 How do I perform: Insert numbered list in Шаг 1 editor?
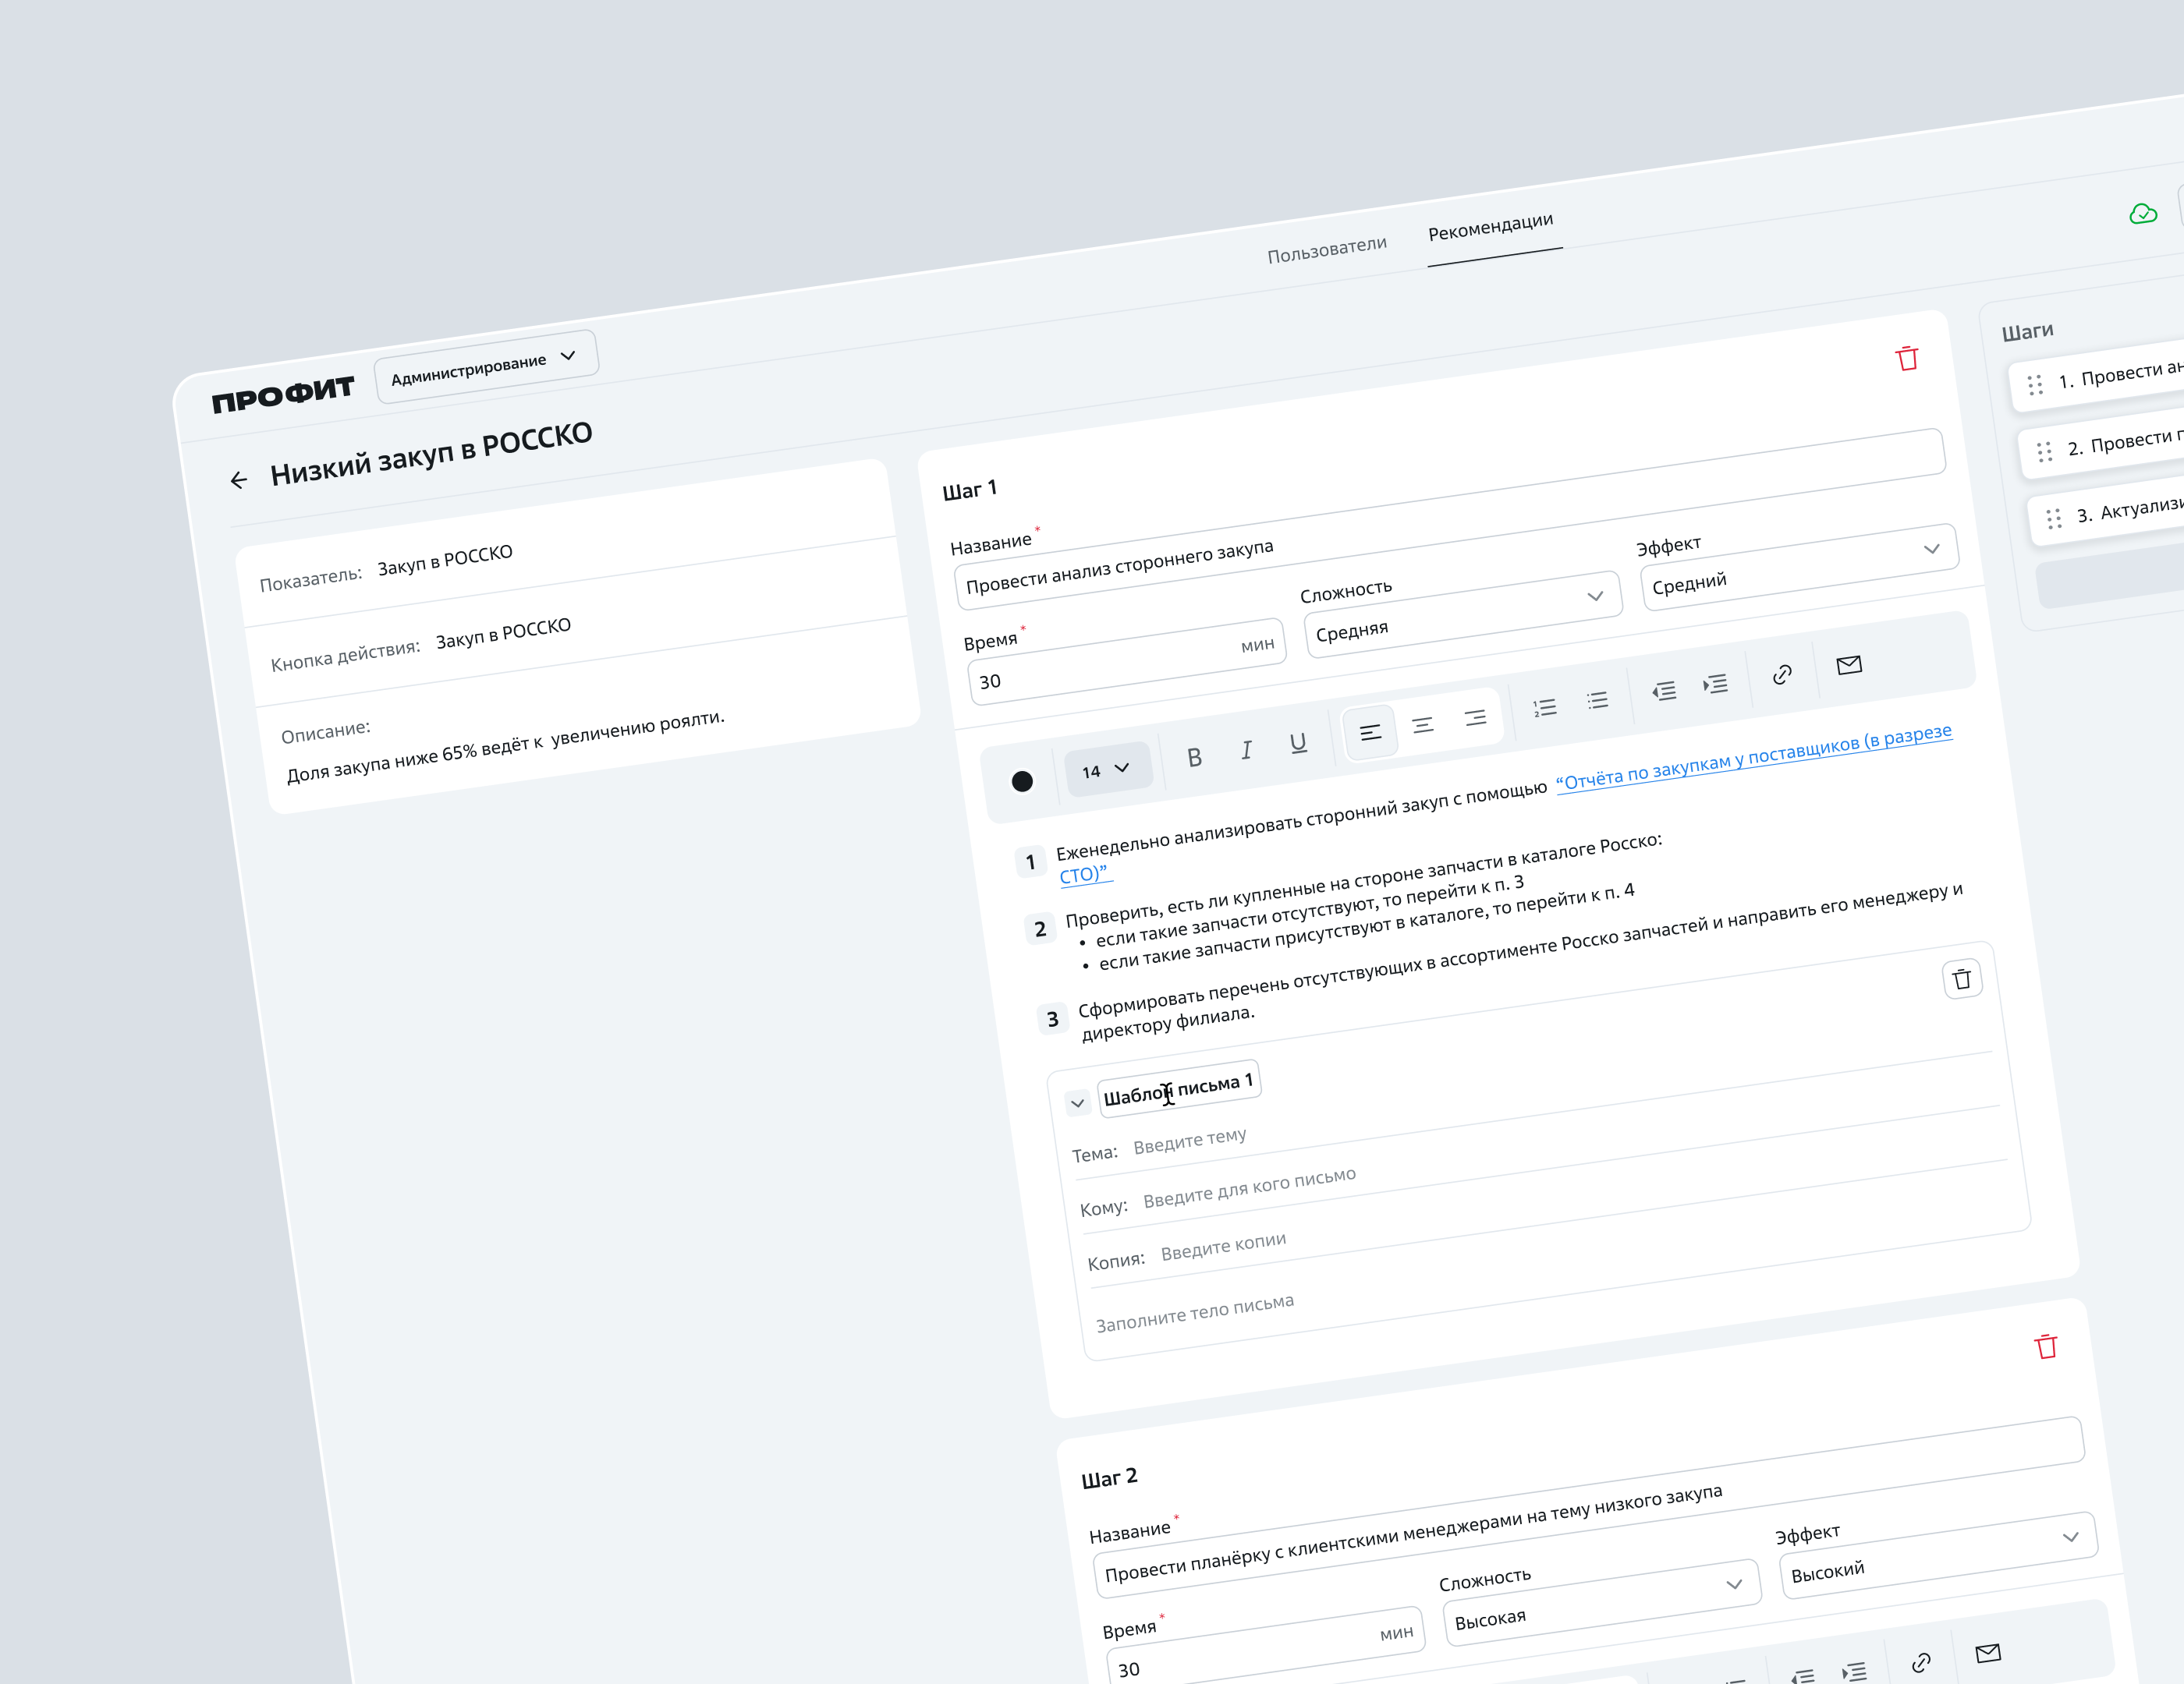coord(1545,708)
